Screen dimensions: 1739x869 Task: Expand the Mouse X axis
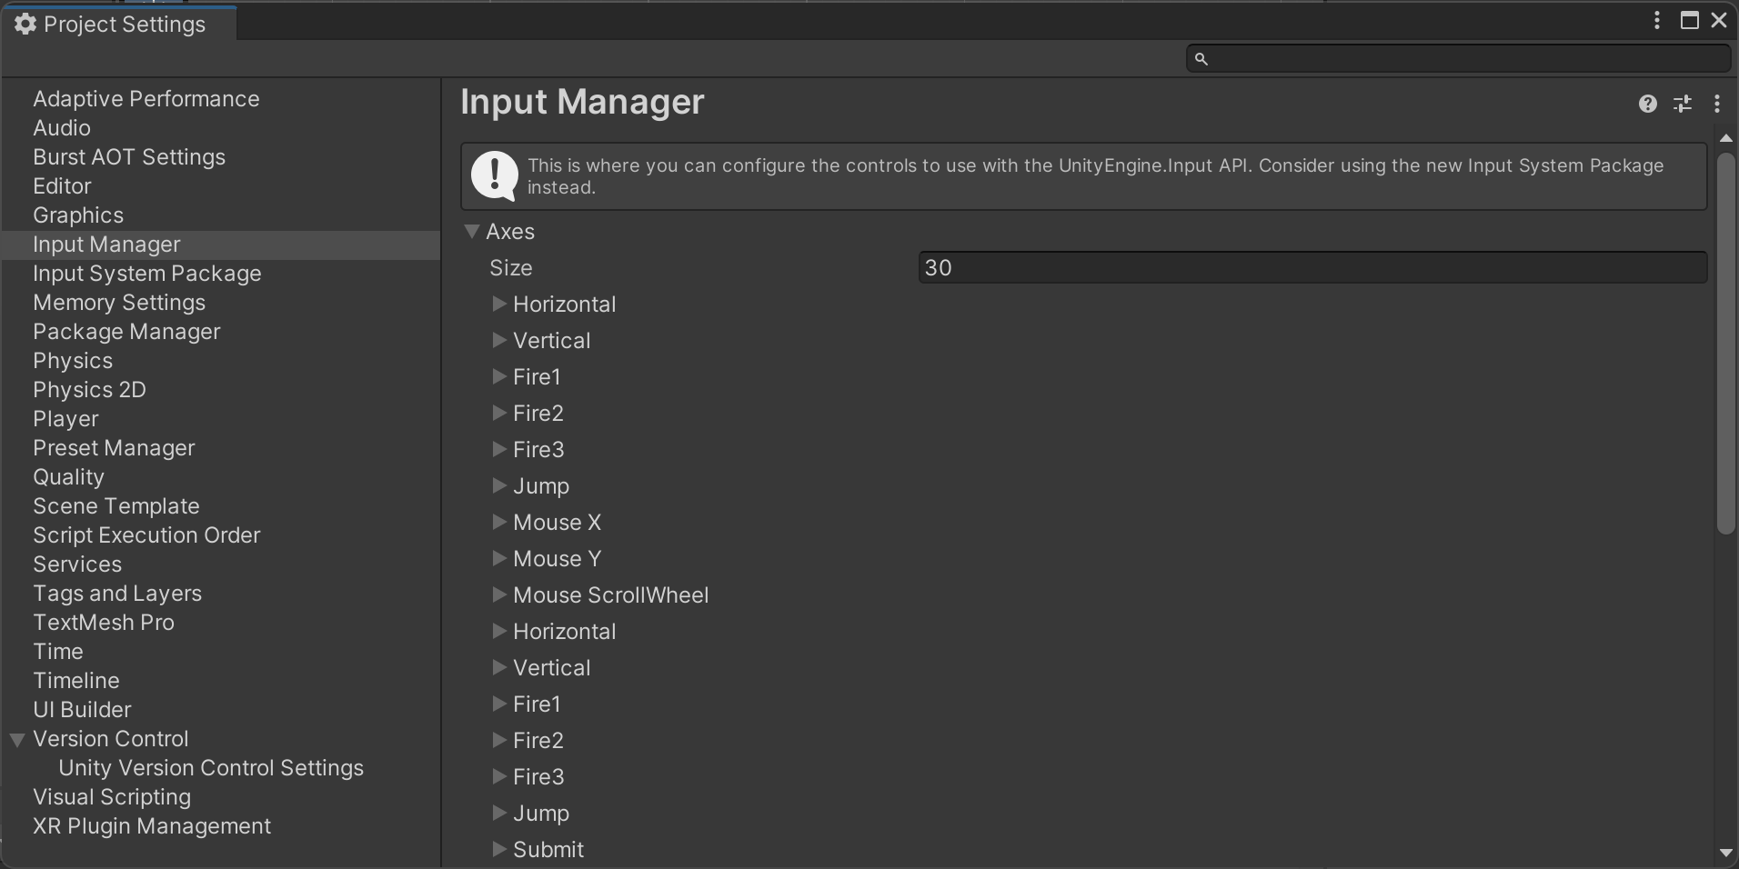tap(499, 522)
